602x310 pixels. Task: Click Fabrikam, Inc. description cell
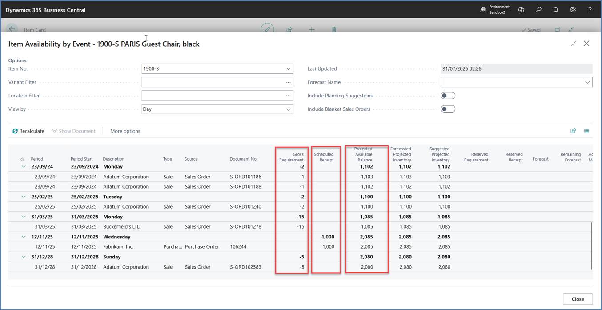click(118, 247)
